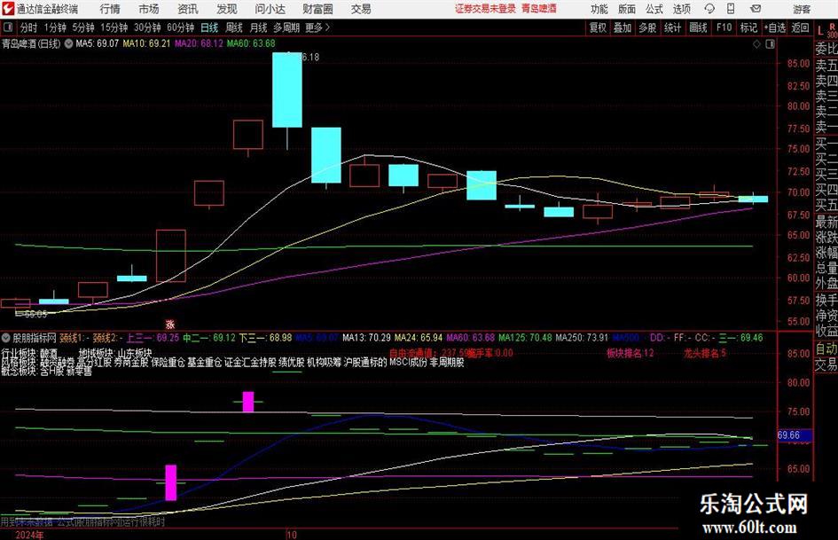Switch to the 15分钟 period tab

(114, 27)
